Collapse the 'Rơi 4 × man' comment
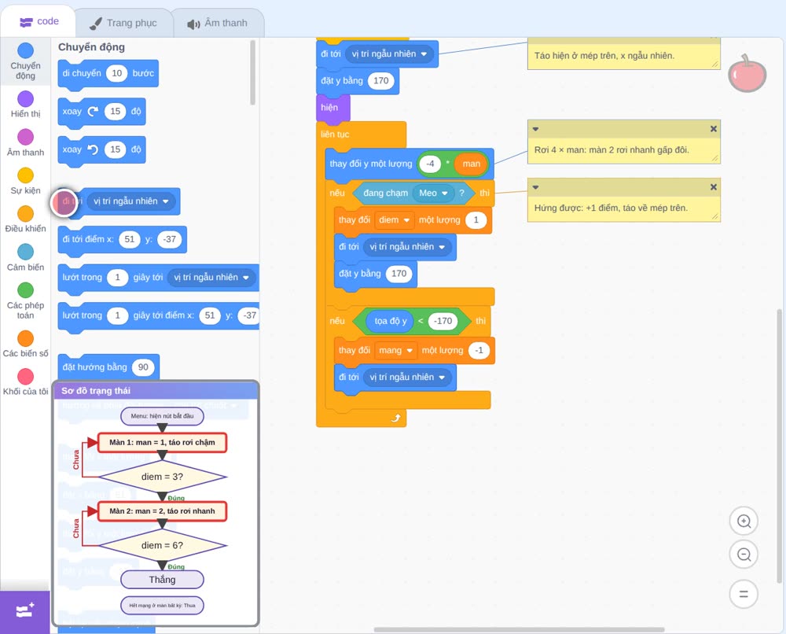The width and height of the screenshot is (786, 634). click(x=535, y=129)
